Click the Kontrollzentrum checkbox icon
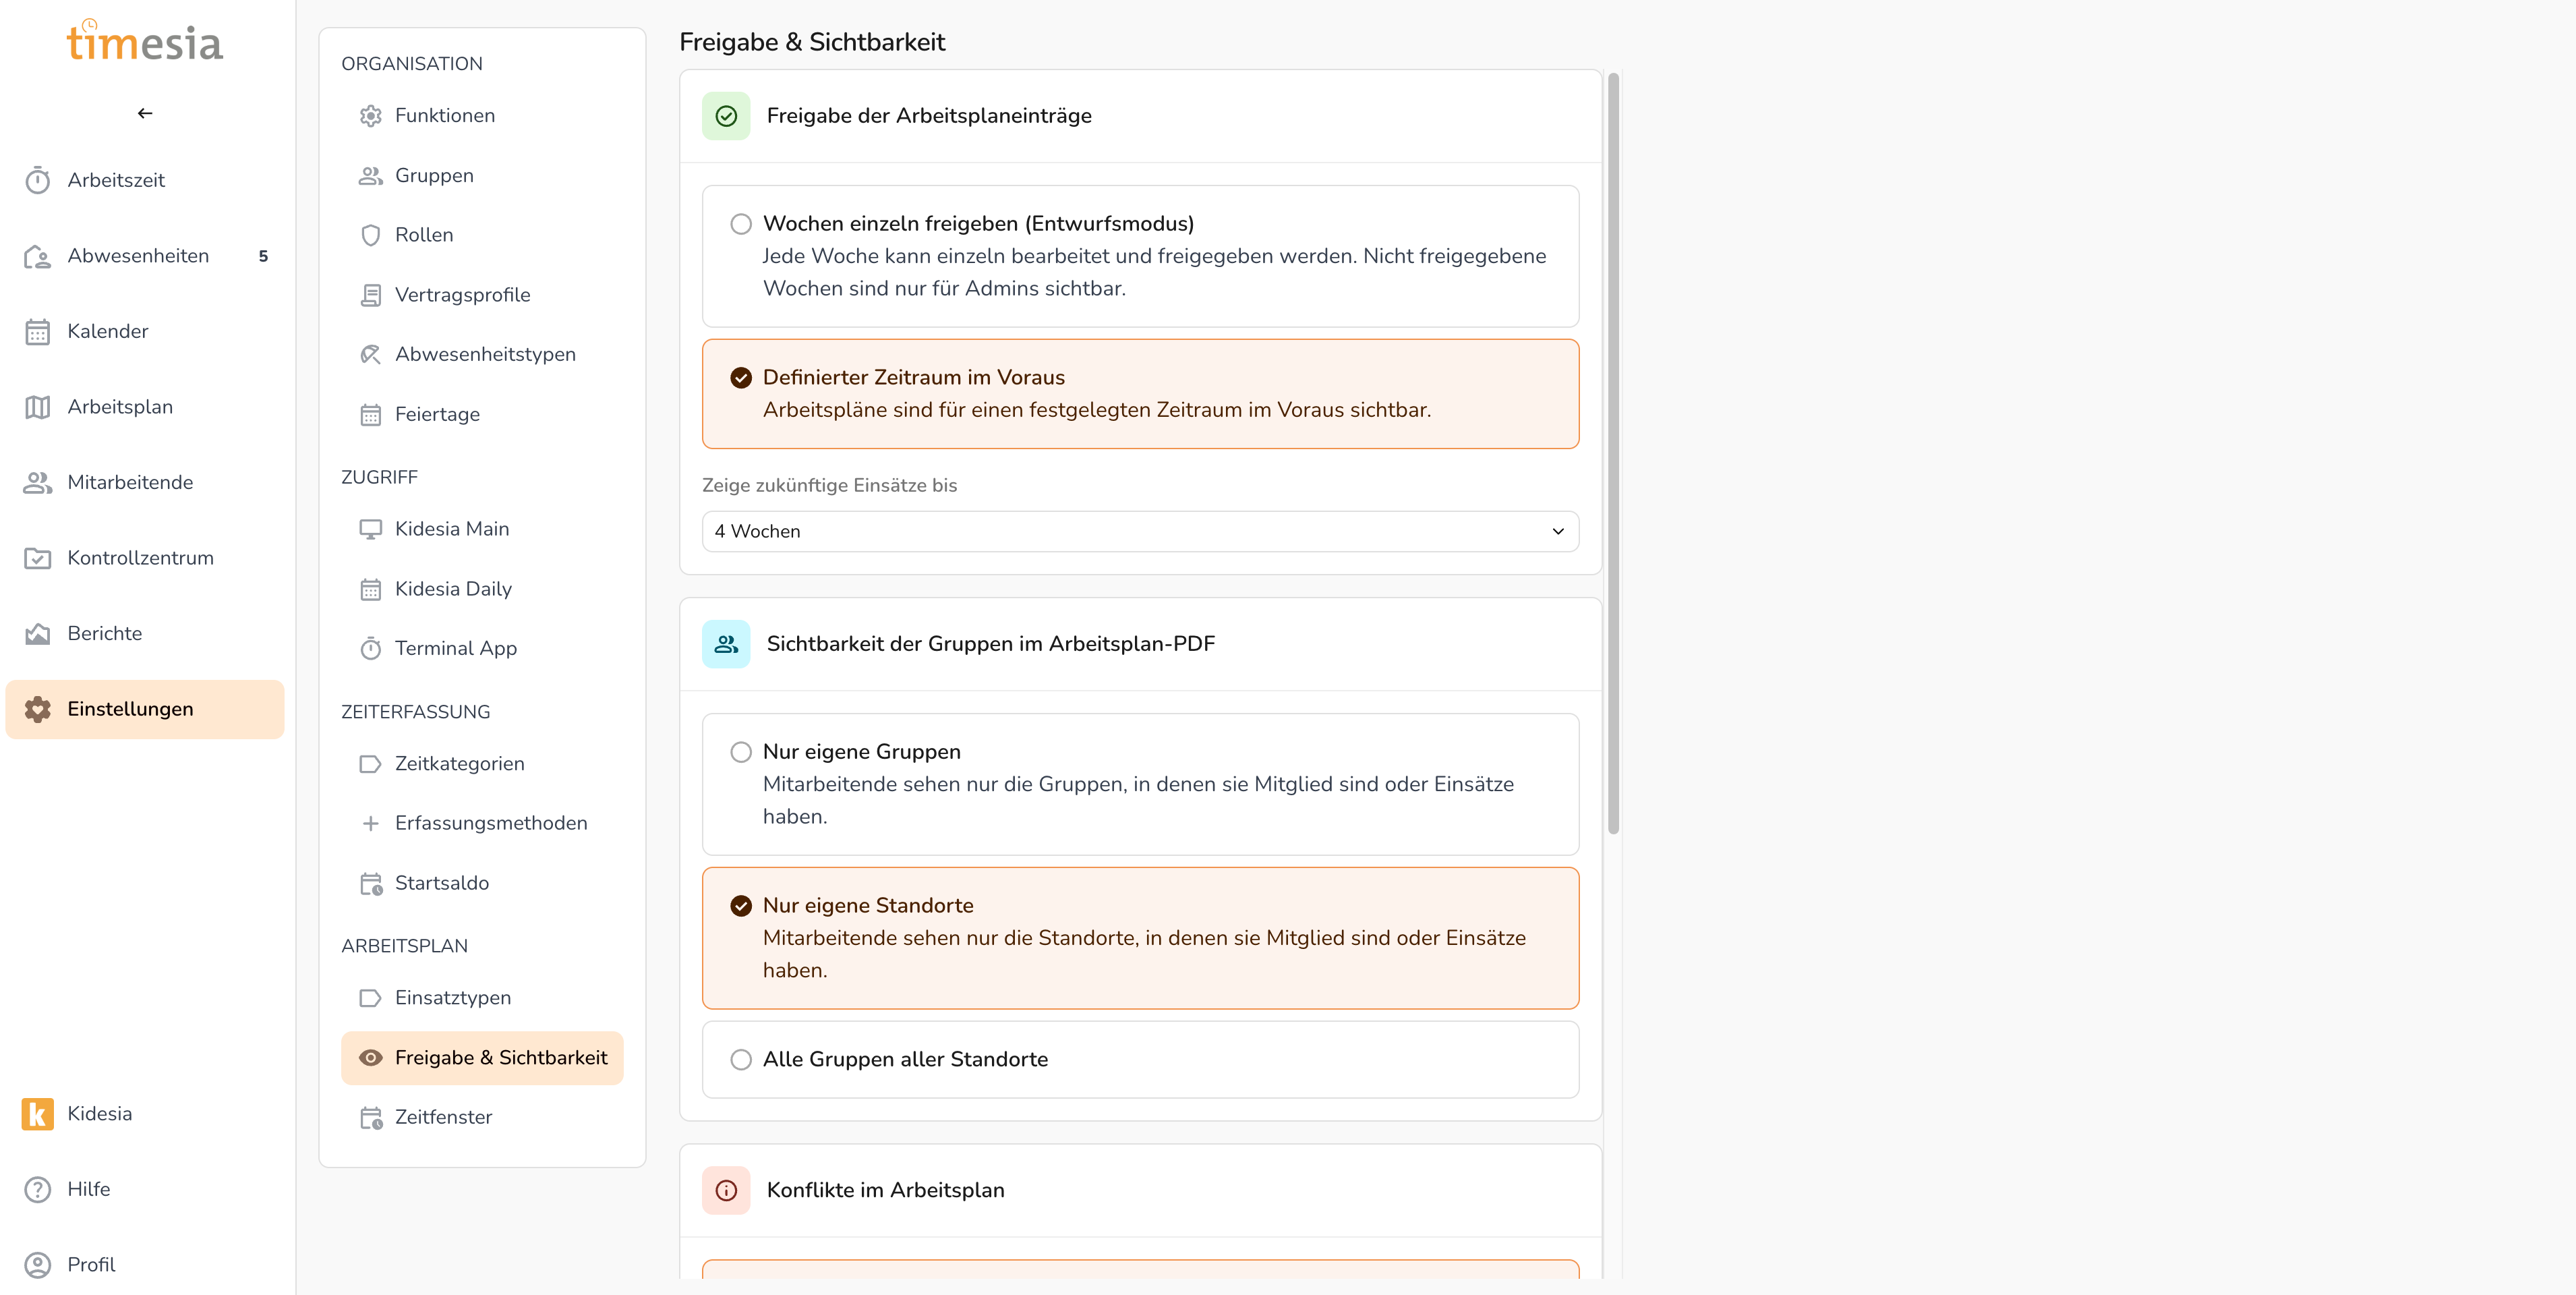Image resolution: width=2576 pixels, height=1295 pixels. (x=38, y=558)
